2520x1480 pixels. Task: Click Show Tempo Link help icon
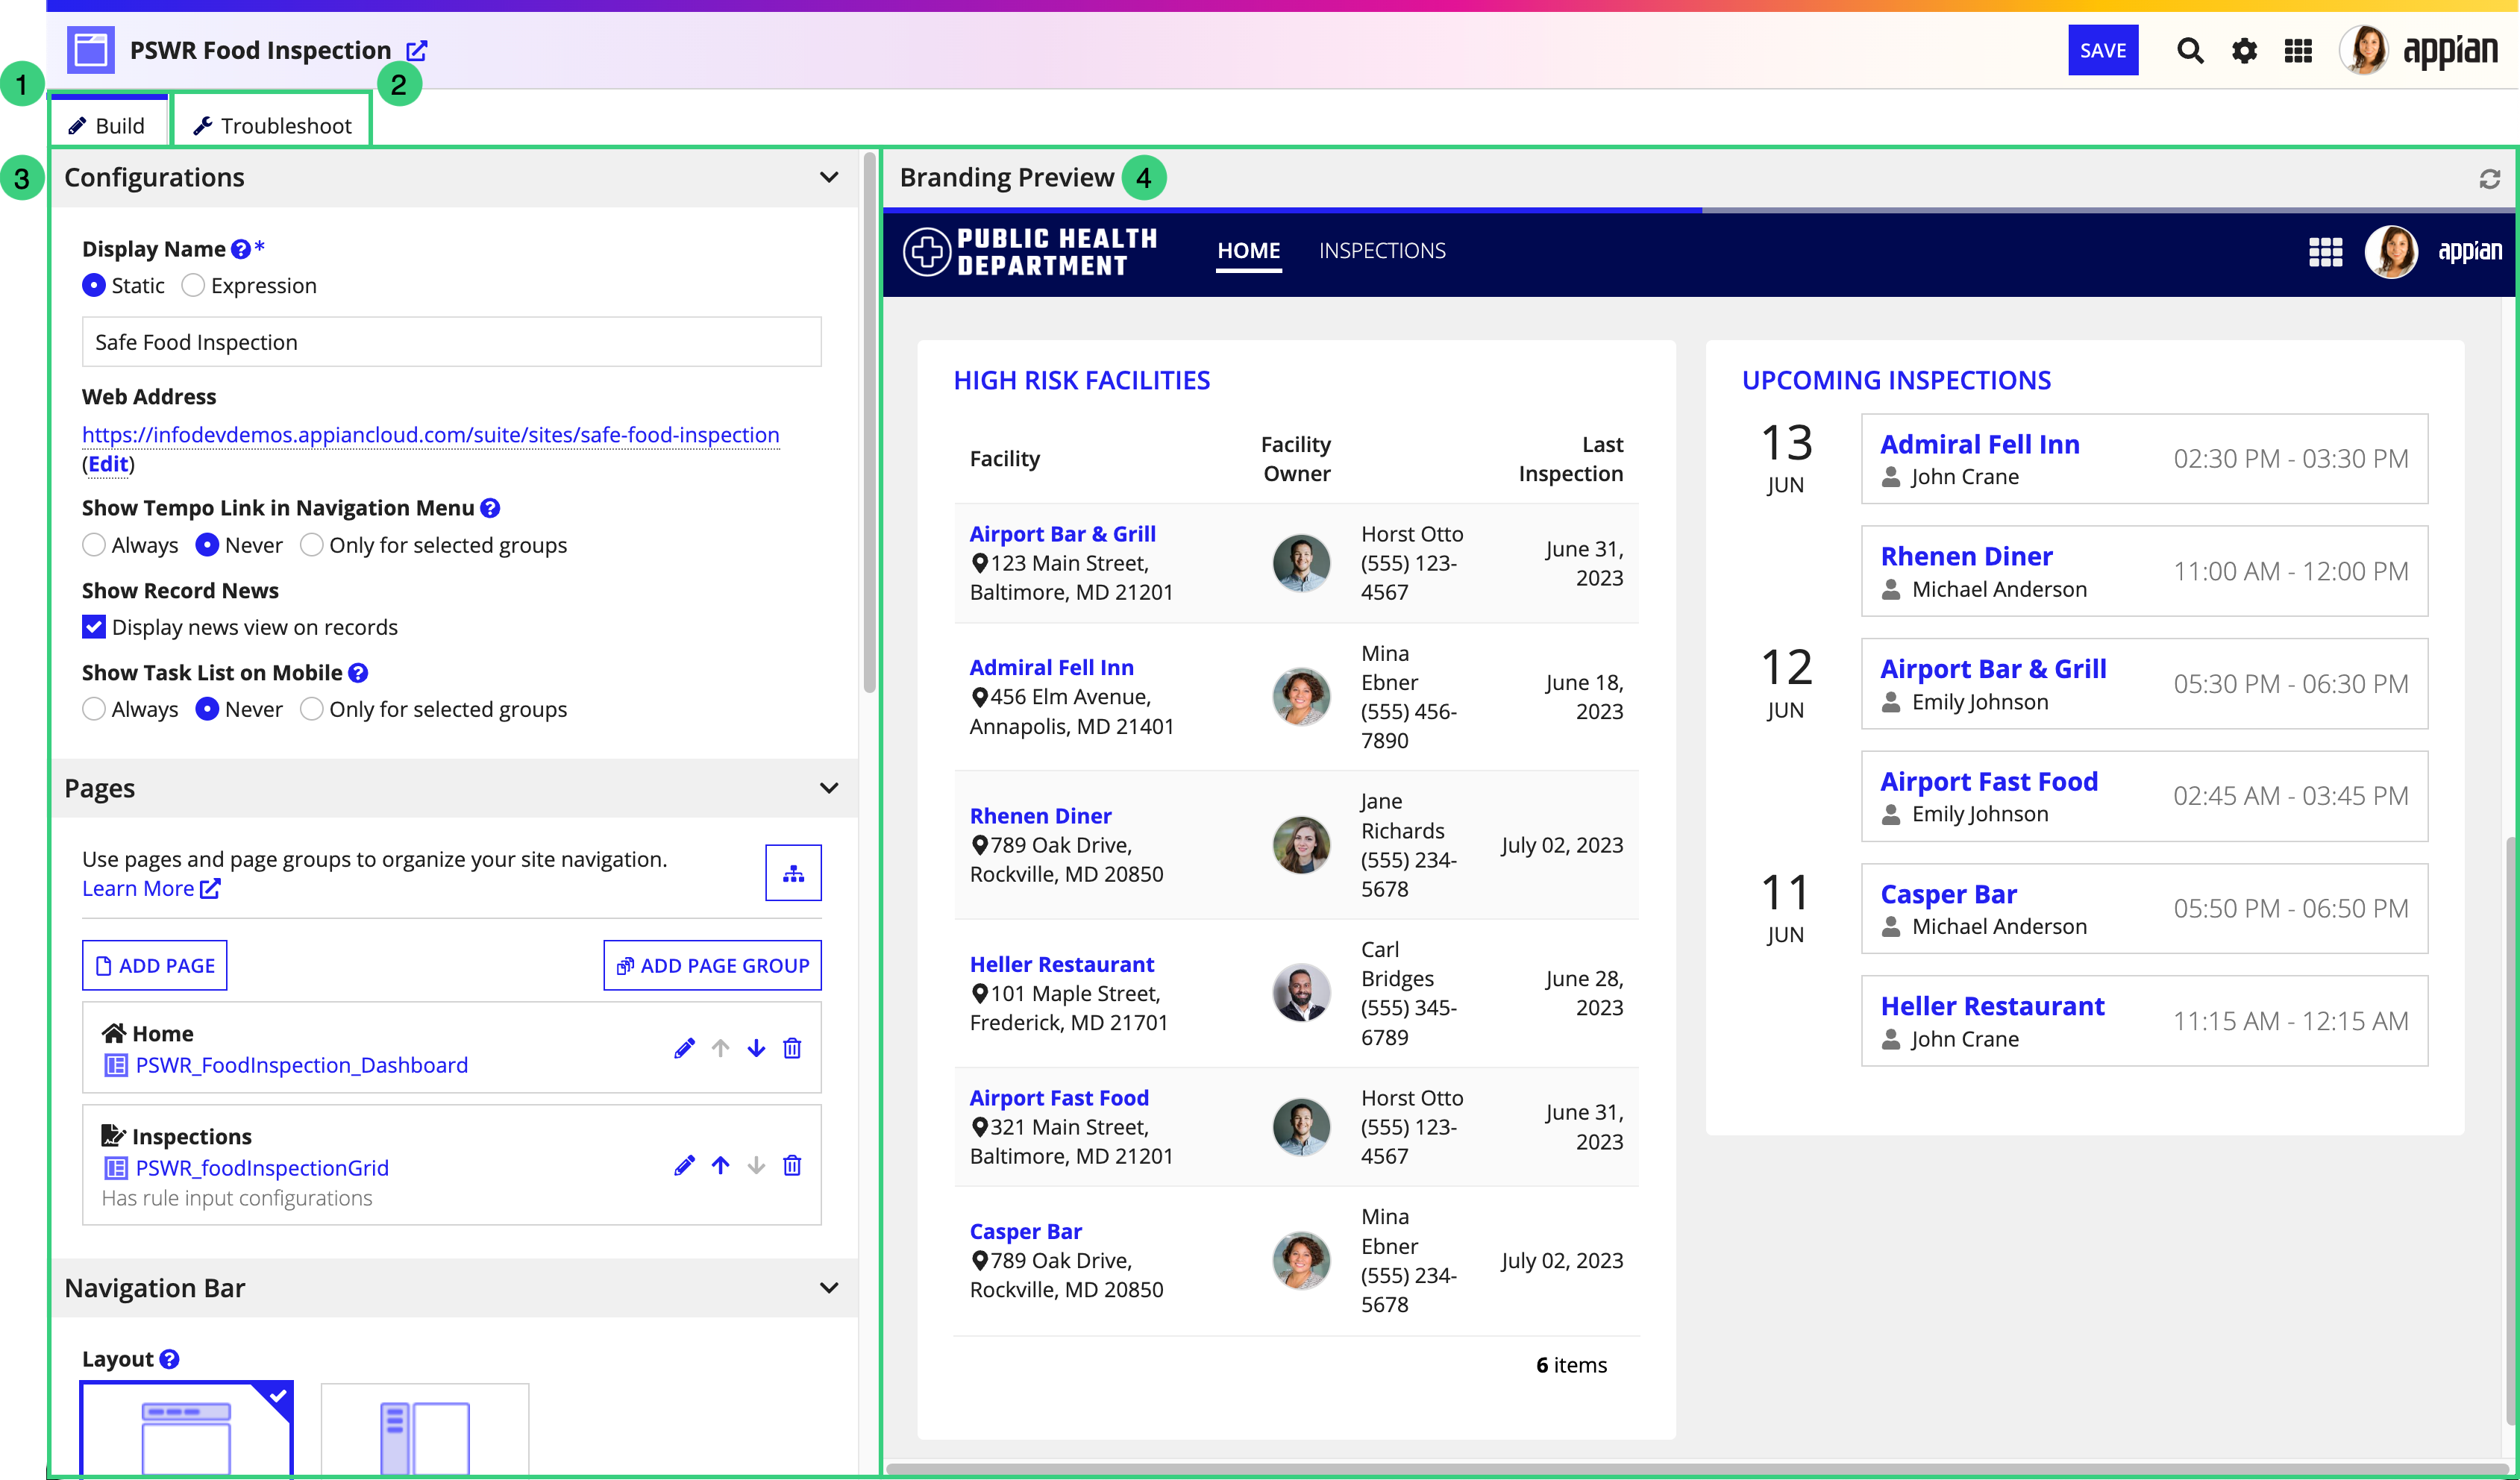tap(490, 508)
